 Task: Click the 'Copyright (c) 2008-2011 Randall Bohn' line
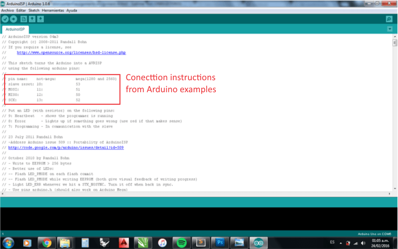(x=44, y=42)
